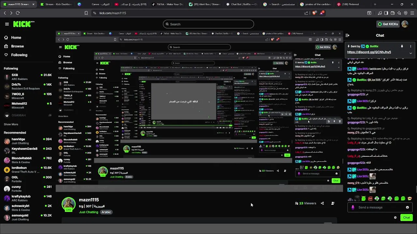Open chat settings gear icon

coord(395,217)
